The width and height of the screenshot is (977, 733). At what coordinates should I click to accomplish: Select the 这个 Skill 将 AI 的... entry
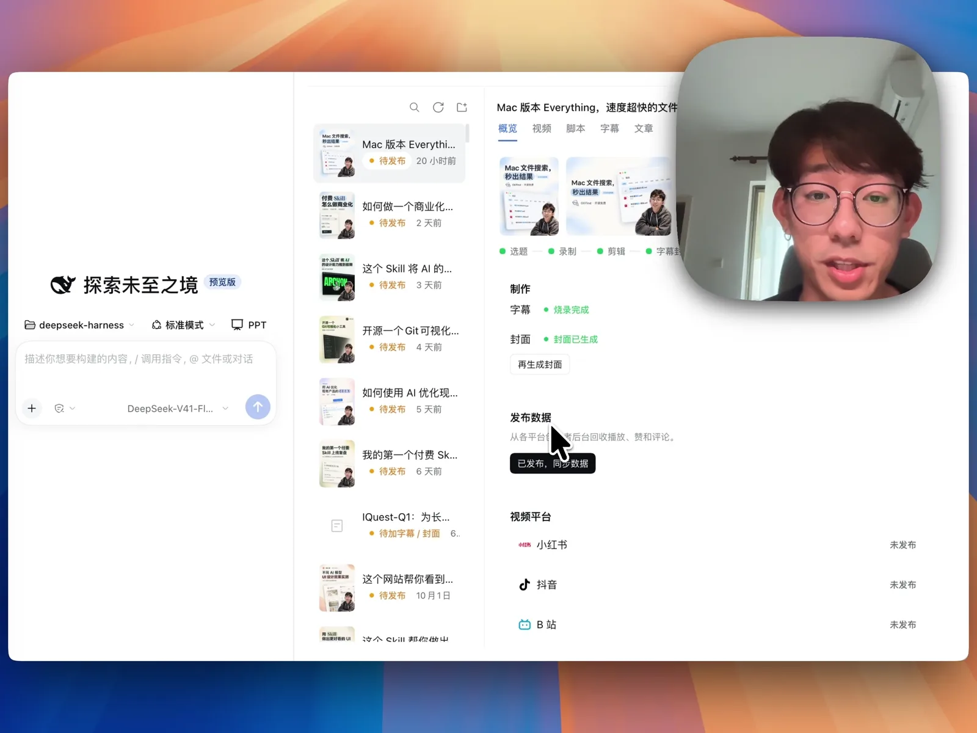coord(390,277)
